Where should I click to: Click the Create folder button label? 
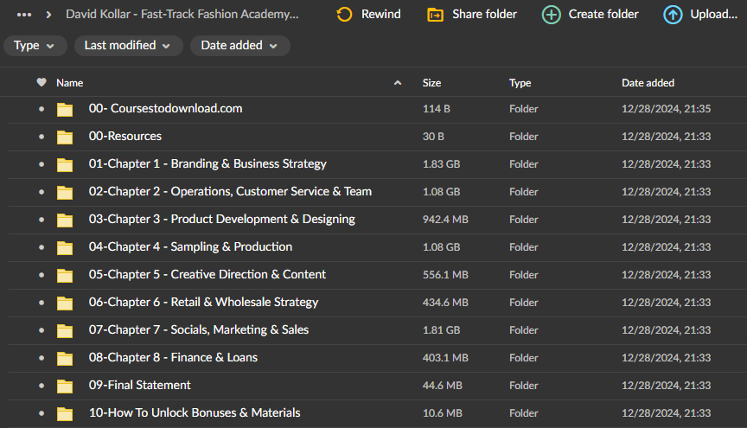[x=603, y=15]
